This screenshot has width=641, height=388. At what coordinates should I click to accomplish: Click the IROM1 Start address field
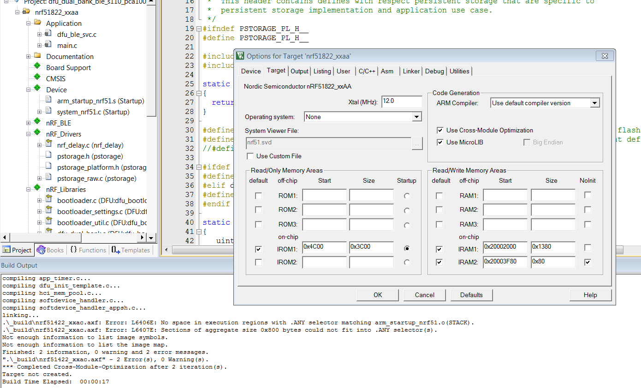pyautogui.click(x=325, y=248)
